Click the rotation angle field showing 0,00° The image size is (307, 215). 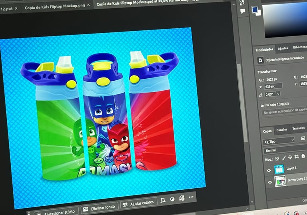pyautogui.click(x=270, y=94)
